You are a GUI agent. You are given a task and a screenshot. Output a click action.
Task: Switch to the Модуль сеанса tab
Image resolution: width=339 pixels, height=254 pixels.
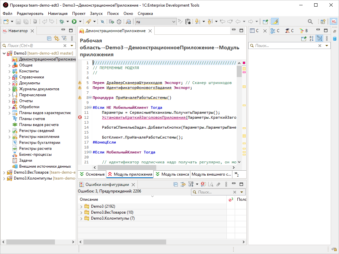pyautogui.click(x=172, y=174)
